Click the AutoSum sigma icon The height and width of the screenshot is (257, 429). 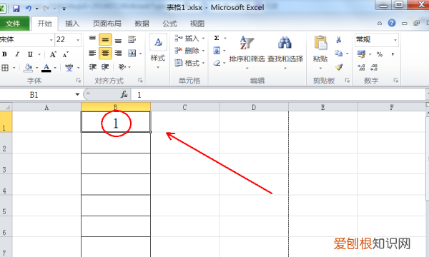coord(217,38)
